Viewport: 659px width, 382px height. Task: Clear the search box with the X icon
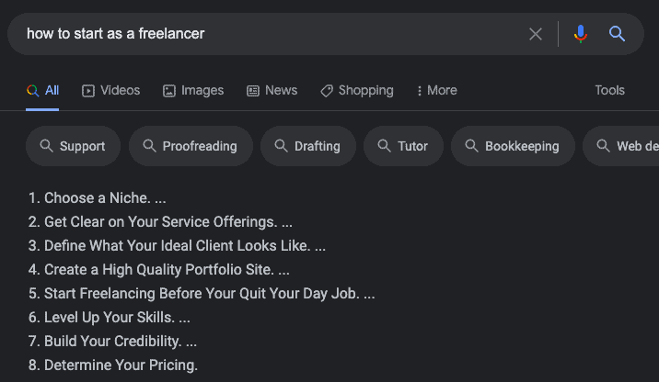coord(536,34)
